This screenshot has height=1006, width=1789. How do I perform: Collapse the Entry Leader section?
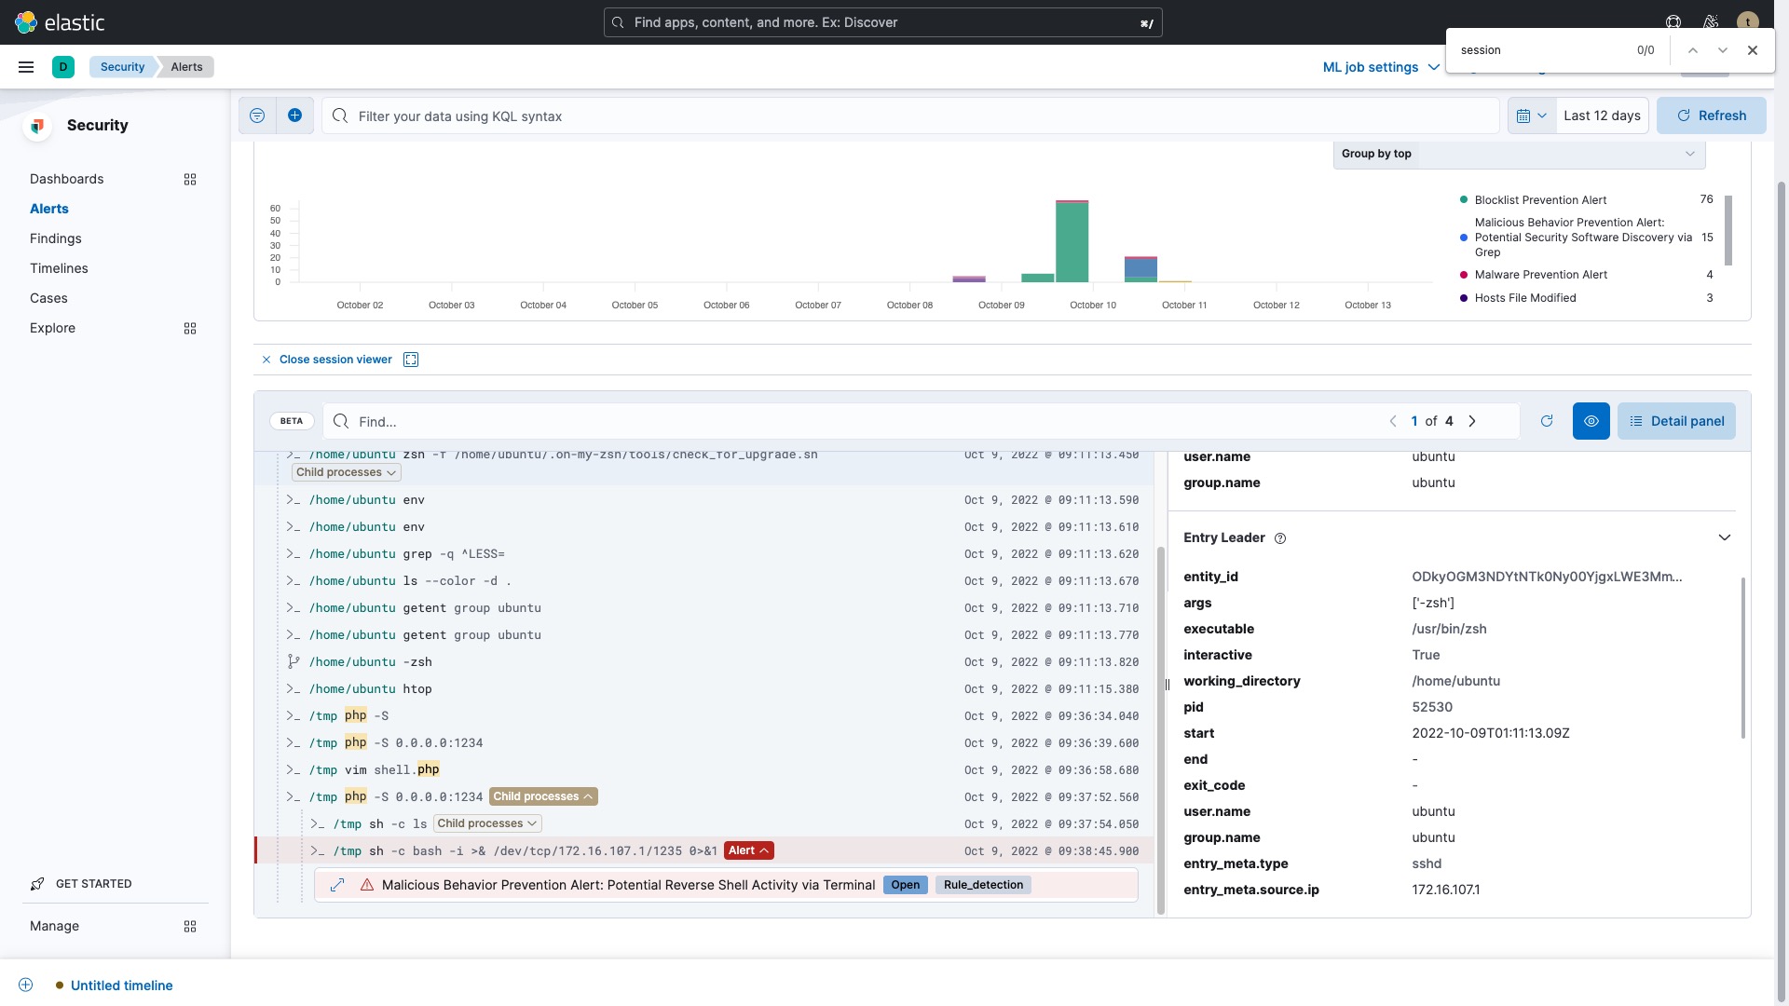(1724, 537)
